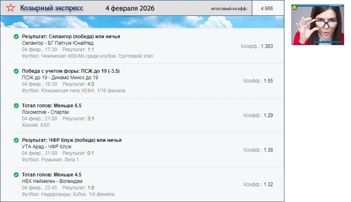
Task: Open the НЕК Неймеген - Волендам match
Action: (x=52, y=181)
